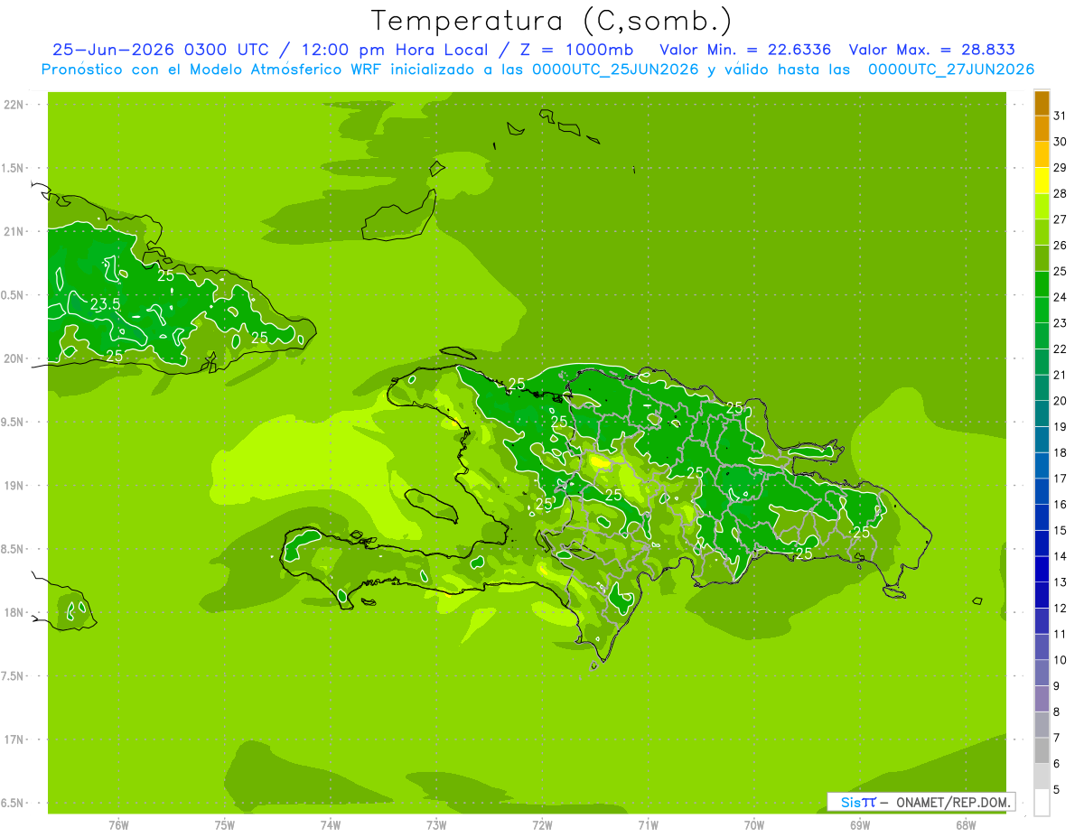The image size is (1084, 837).
Task: Click the '17N' latitude label
Action: 14,739
